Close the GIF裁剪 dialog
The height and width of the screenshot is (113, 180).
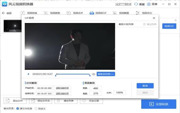[x=154, y=18]
